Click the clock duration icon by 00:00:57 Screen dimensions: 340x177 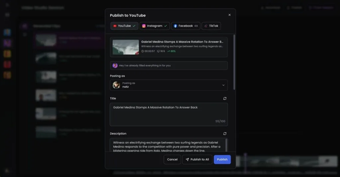click(142, 51)
